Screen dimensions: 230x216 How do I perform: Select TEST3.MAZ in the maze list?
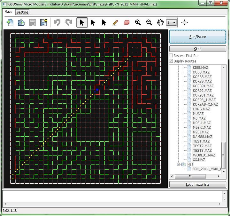(x=202, y=150)
